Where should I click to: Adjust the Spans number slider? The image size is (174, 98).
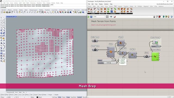pyautogui.click(x=107, y=60)
